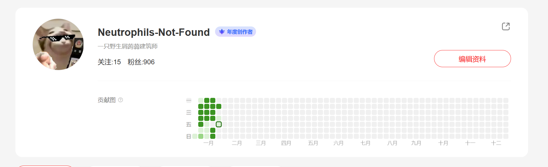Click the dark green cell in Friday row
This screenshot has width=548, height=167.
point(201,124)
